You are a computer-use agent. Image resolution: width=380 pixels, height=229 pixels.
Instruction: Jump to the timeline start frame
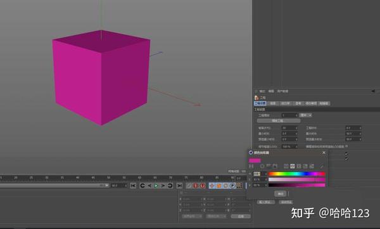click(133, 185)
